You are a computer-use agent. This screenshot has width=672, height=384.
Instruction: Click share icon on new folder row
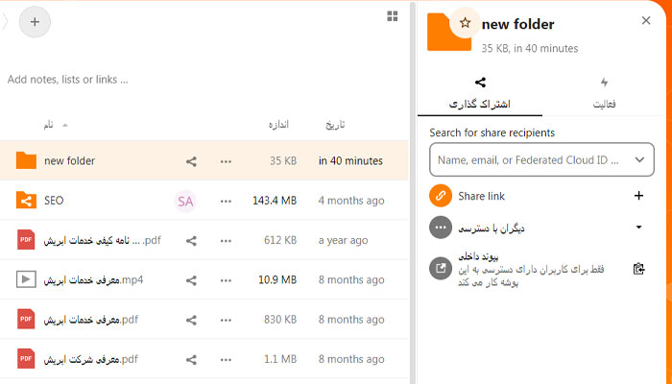(x=191, y=161)
